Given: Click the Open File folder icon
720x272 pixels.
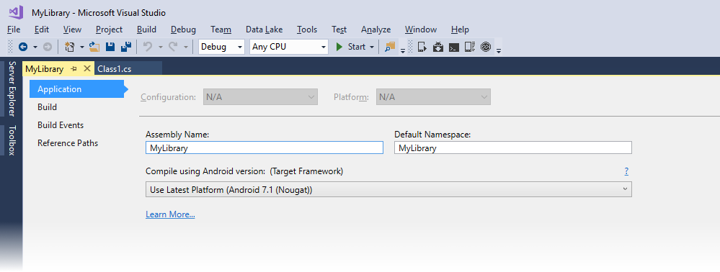Looking at the screenshot, I should 94,47.
